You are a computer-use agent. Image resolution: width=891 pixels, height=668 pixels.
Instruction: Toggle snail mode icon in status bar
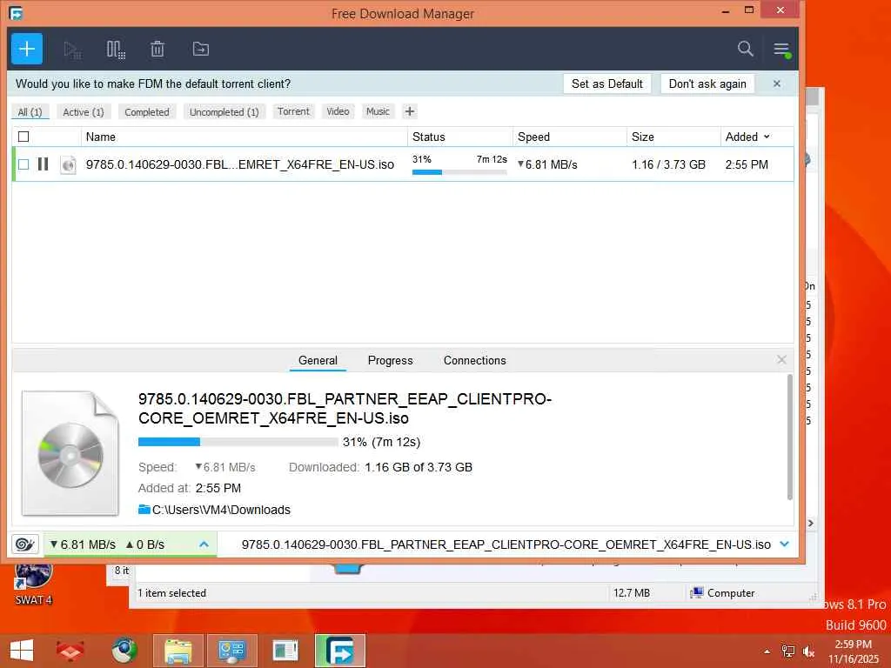pos(24,544)
